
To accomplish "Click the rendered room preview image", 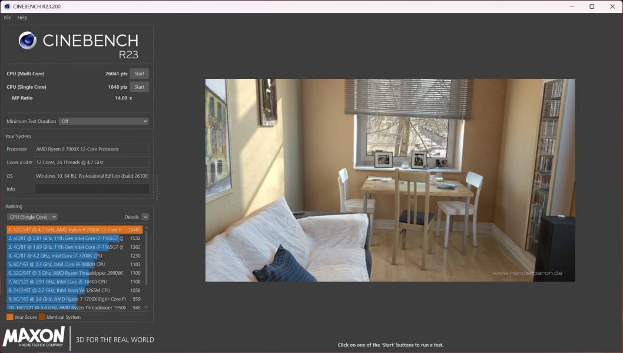I will coord(390,180).
